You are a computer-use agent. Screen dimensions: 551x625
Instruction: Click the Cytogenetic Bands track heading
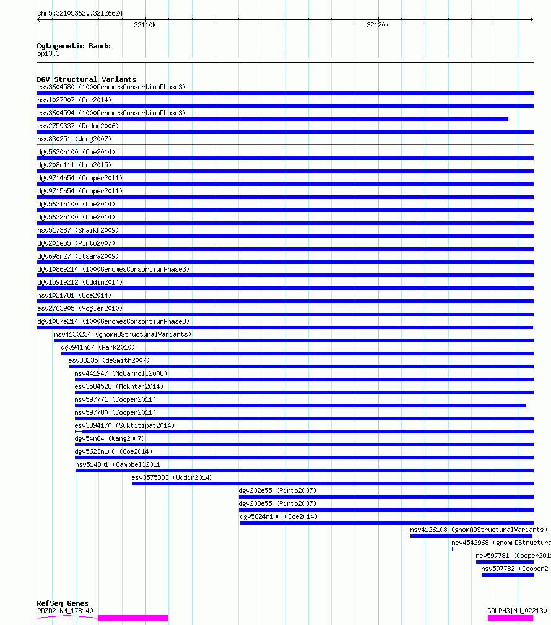click(73, 46)
